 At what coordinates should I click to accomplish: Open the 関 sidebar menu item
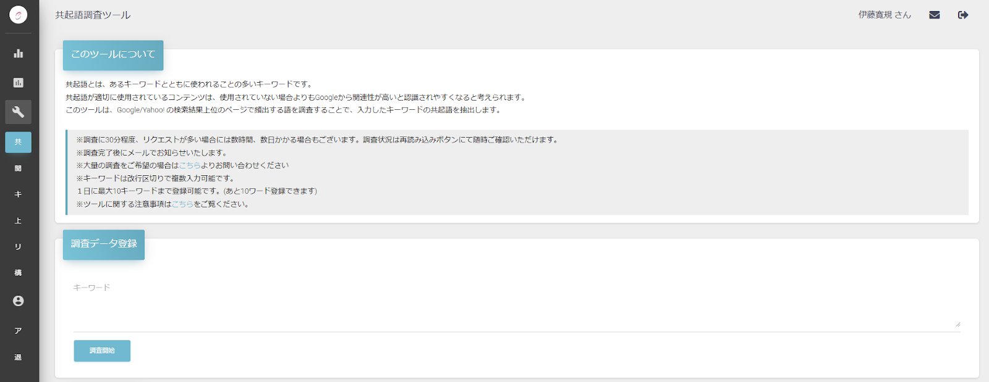click(x=19, y=167)
